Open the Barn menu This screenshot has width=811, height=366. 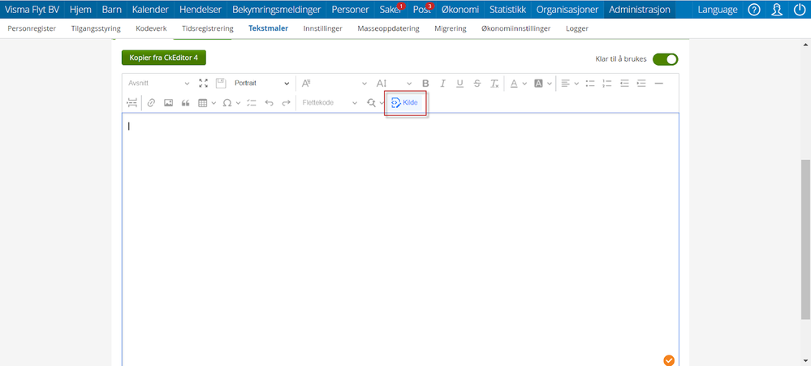click(112, 9)
